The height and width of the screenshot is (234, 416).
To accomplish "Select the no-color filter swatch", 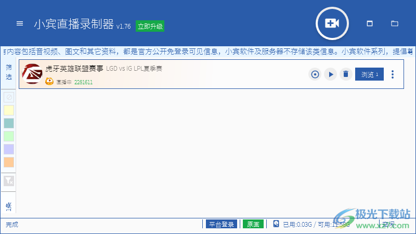I will (9, 97).
